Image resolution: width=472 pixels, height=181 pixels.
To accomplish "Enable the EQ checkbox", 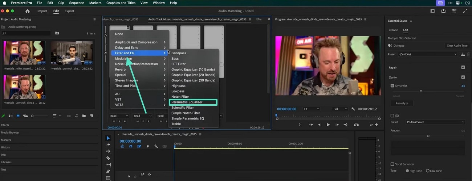I will pos(392,116).
